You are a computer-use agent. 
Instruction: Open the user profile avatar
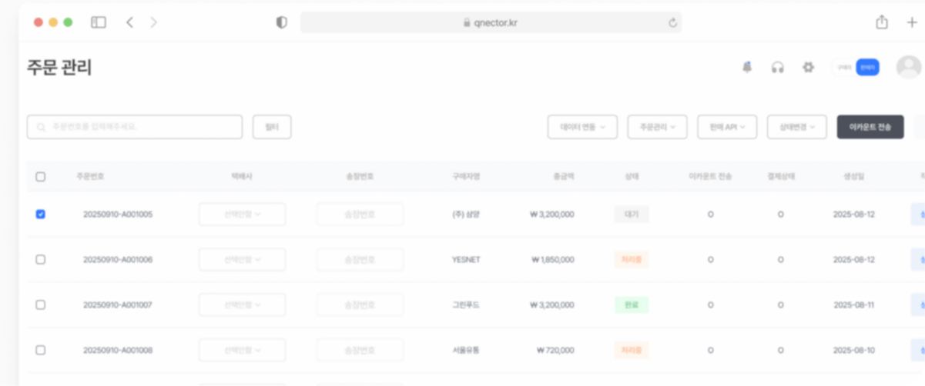910,67
